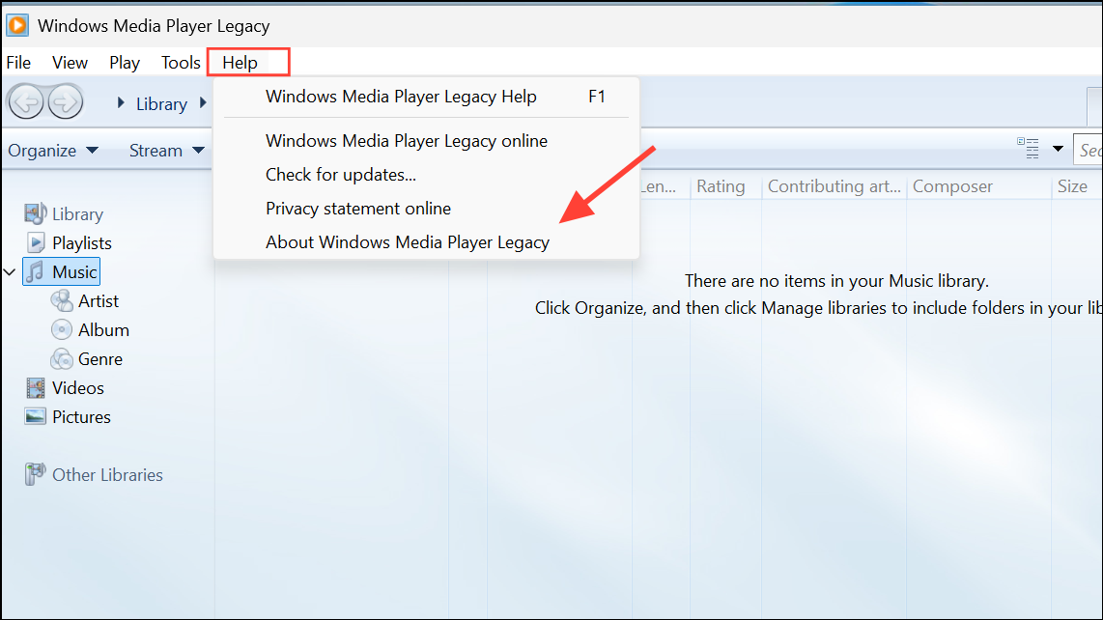
Task: Select Genre under Music
Action: (99, 359)
